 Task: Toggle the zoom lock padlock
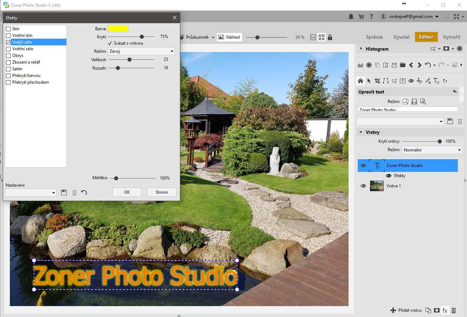tap(330, 37)
